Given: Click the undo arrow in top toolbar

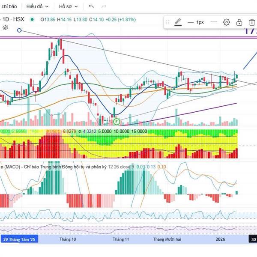Looking at the screenshot, I should coord(91,6).
